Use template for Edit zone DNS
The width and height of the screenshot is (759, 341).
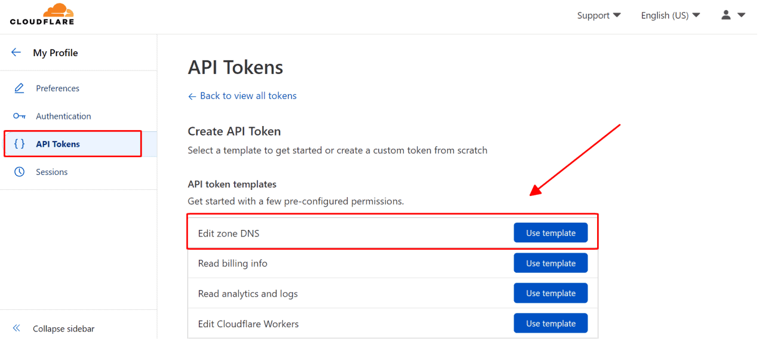coord(551,233)
